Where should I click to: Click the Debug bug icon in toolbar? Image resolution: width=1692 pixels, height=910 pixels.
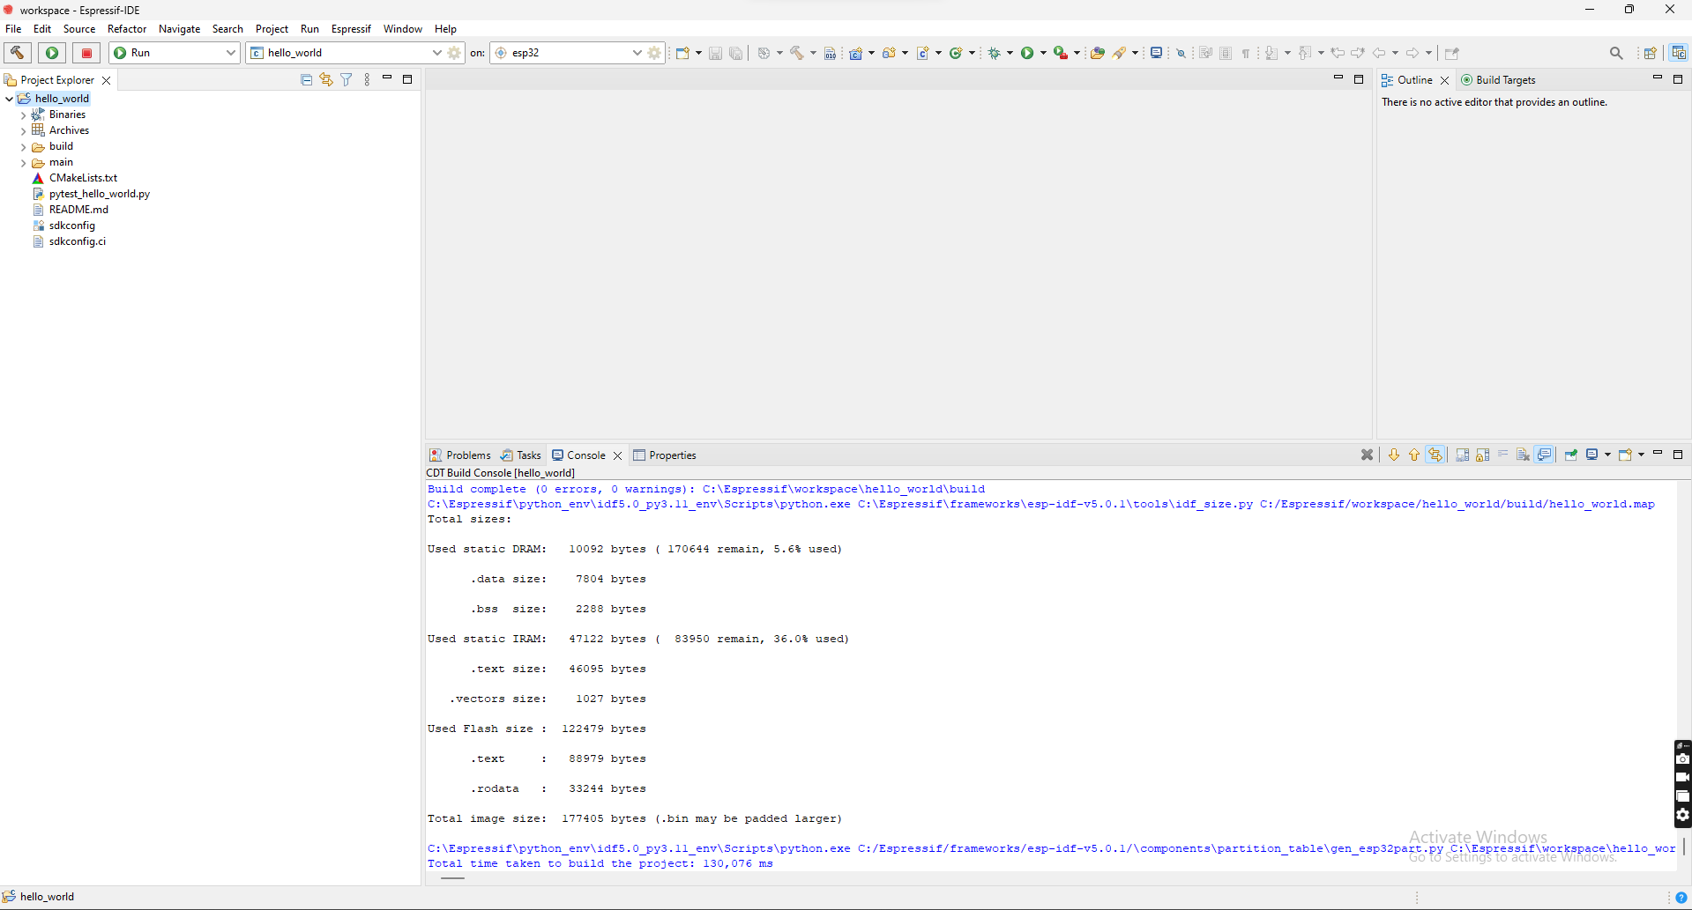(995, 53)
